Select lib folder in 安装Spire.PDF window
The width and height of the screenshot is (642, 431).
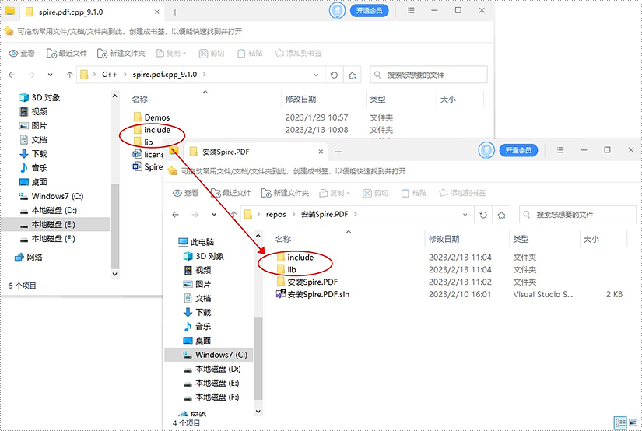click(x=286, y=269)
